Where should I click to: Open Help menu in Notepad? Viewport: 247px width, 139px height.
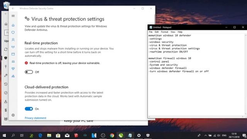[180, 32]
